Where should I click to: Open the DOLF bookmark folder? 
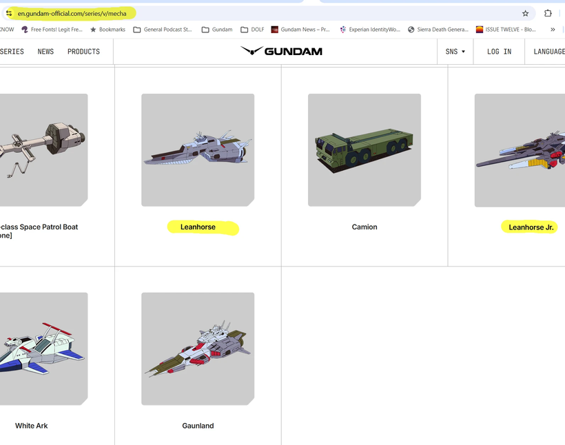(252, 30)
